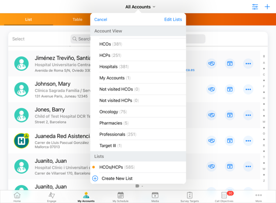This screenshot has height=203, width=276.
Task: Select the HCPs (251) view
Action: pyautogui.click(x=138, y=55)
